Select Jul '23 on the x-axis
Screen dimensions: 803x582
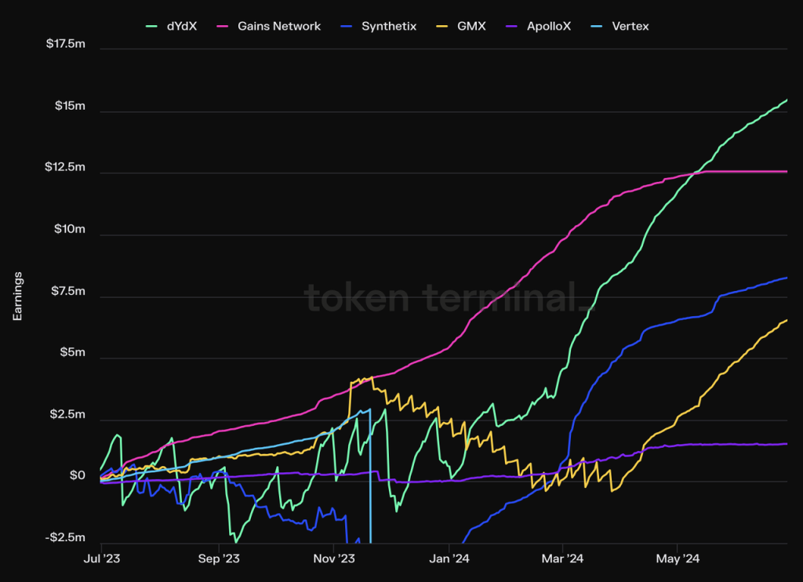coord(101,558)
